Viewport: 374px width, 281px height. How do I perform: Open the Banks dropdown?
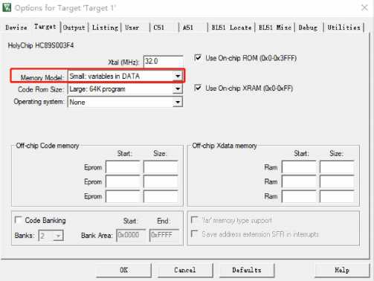tap(51, 236)
